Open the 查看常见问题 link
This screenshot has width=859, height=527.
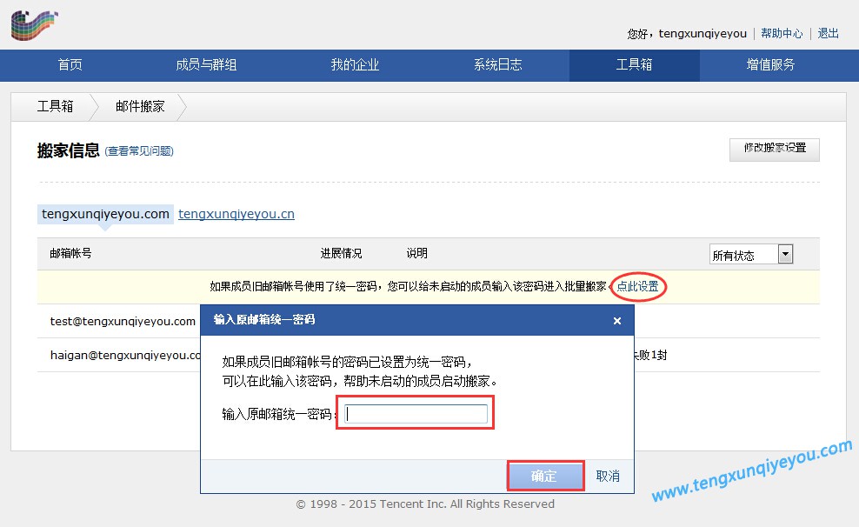point(139,151)
